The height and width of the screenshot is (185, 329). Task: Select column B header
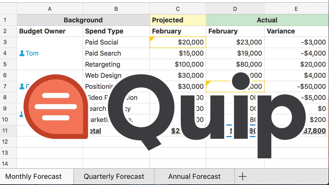point(116,9)
